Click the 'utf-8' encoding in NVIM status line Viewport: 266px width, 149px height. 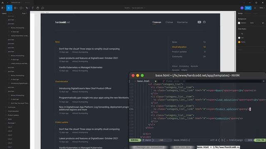pyautogui.click(x=214, y=140)
